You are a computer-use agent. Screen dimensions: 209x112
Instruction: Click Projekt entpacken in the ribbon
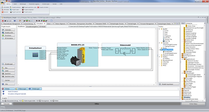[28, 10]
